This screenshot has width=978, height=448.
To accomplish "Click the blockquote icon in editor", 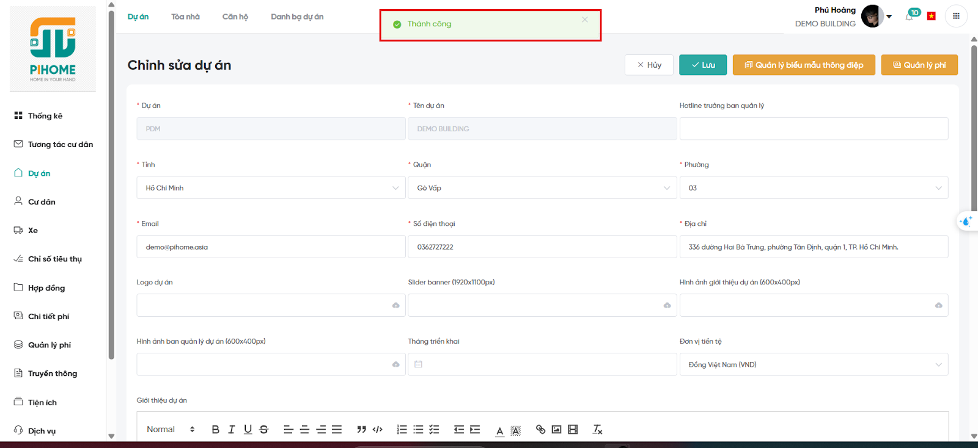I will click(x=361, y=430).
